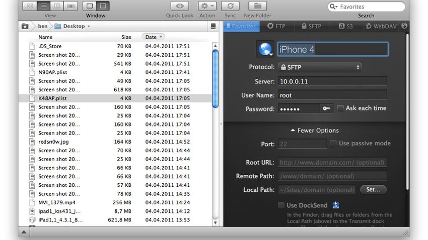Sort by Date column header
428x240 pixels.
(x=154, y=37)
